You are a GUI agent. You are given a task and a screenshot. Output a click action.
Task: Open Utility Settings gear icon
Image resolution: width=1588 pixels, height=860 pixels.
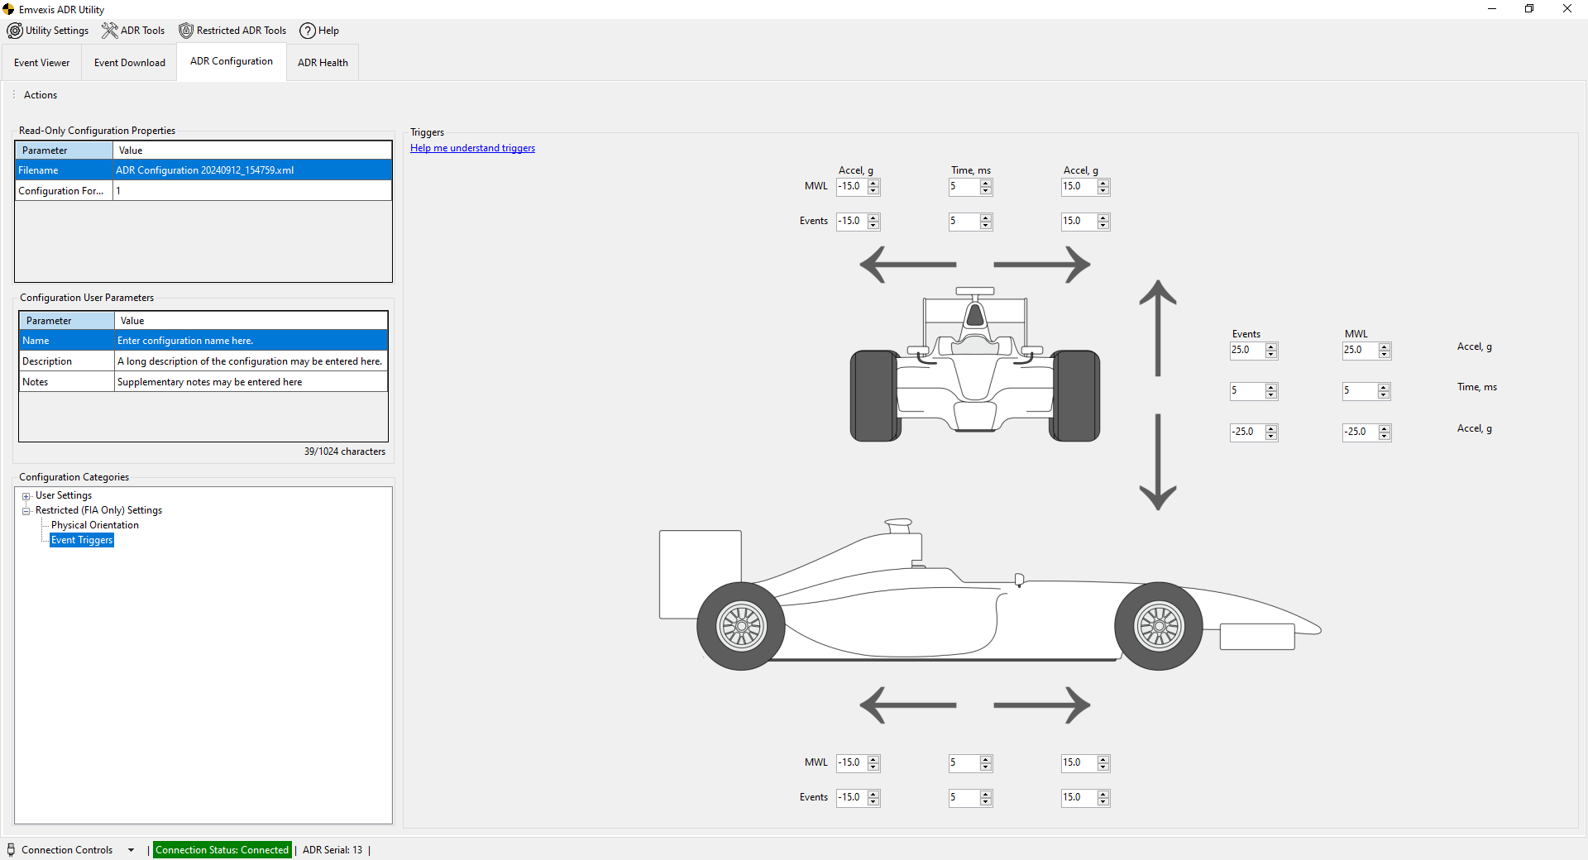[x=15, y=31]
